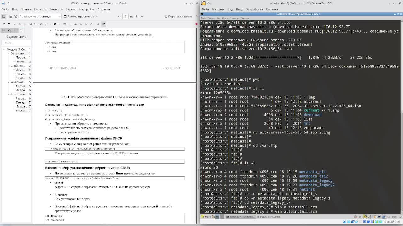Click the guest volume tray icon
Image resolution: width=403 pixels, height=226 pixels.
click(369, 217)
